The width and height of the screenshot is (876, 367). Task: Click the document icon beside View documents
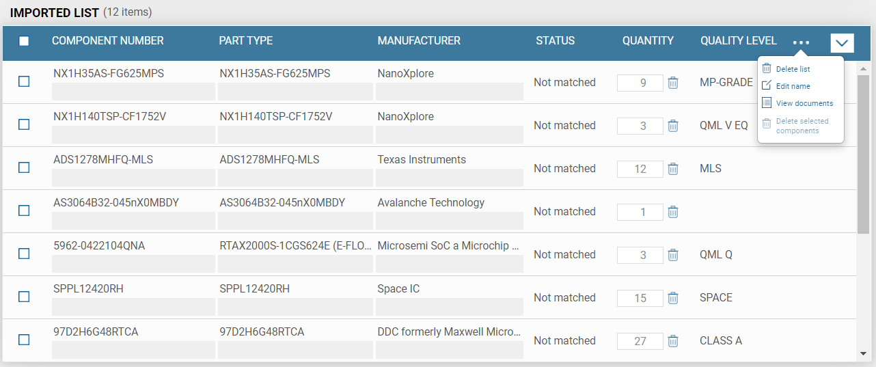click(767, 103)
